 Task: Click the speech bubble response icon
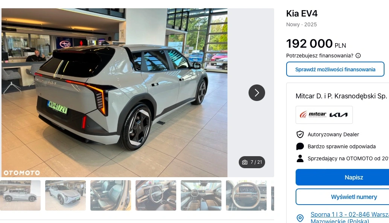(300, 146)
